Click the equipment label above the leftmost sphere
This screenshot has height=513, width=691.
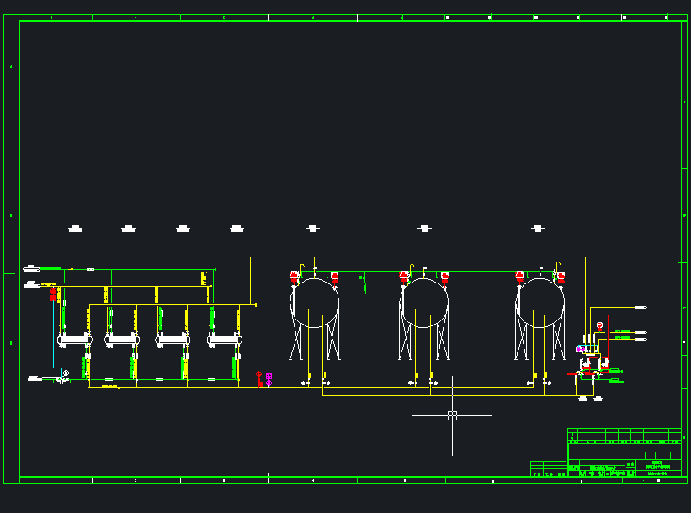(312, 229)
